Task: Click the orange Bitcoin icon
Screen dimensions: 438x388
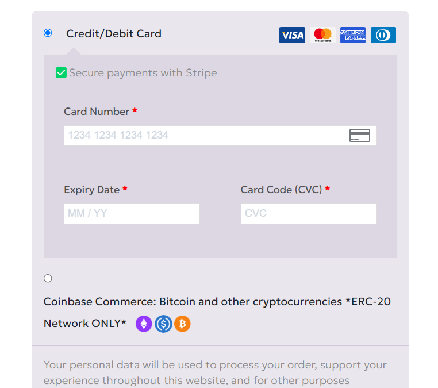Action: [x=182, y=324]
